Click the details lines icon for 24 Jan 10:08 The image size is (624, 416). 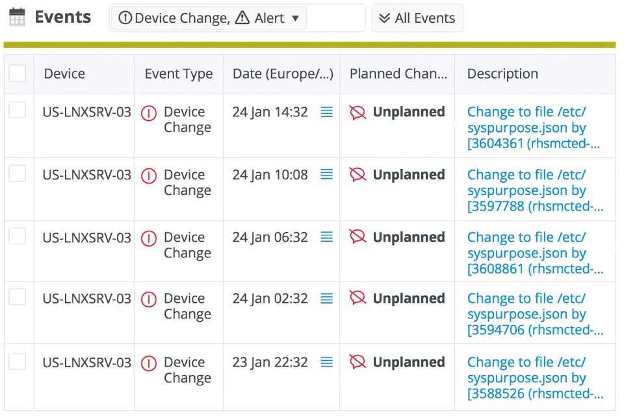pyautogui.click(x=327, y=174)
